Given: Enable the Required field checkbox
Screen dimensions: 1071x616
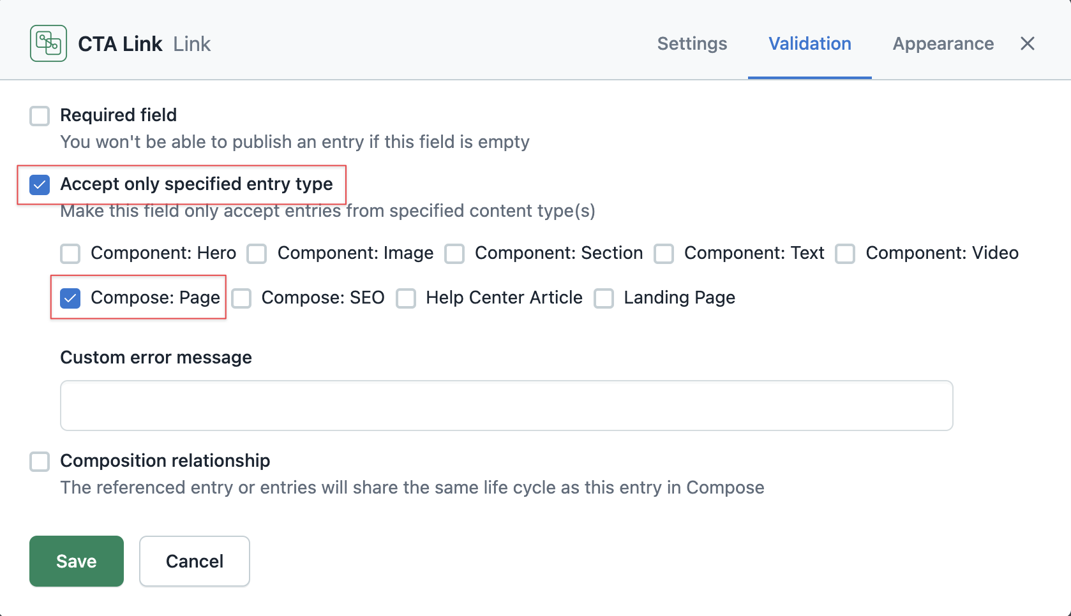Looking at the screenshot, I should (40, 116).
